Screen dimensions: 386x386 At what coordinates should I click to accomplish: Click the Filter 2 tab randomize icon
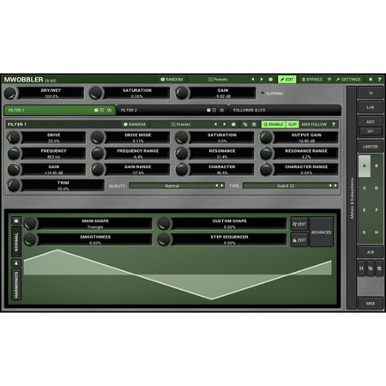[x=208, y=110]
